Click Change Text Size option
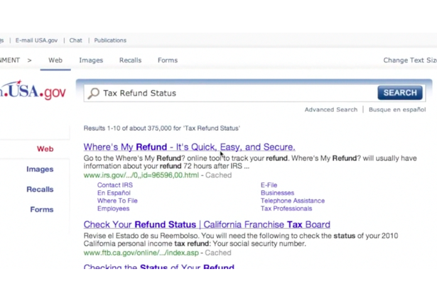The width and height of the screenshot is (437, 301). click(x=410, y=60)
